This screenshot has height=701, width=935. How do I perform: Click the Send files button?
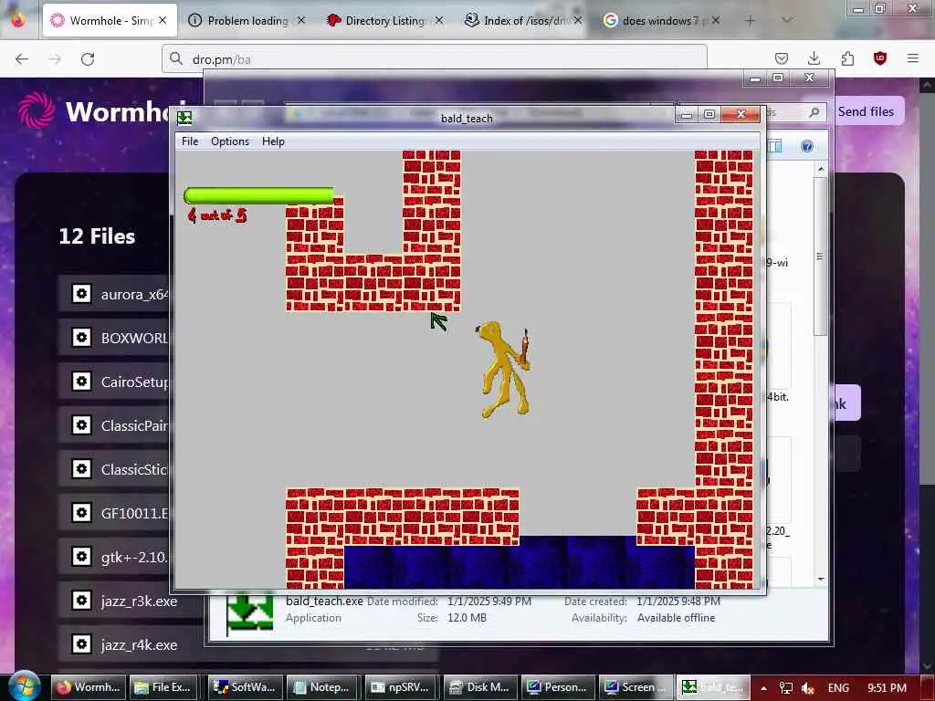click(866, 111)
